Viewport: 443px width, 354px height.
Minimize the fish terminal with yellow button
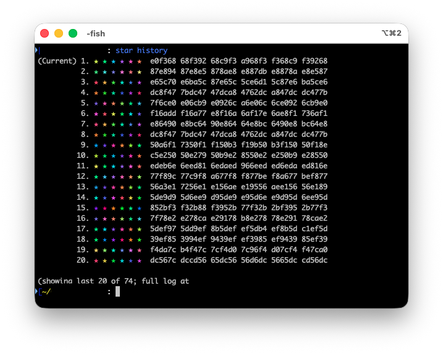click(59, 33)
